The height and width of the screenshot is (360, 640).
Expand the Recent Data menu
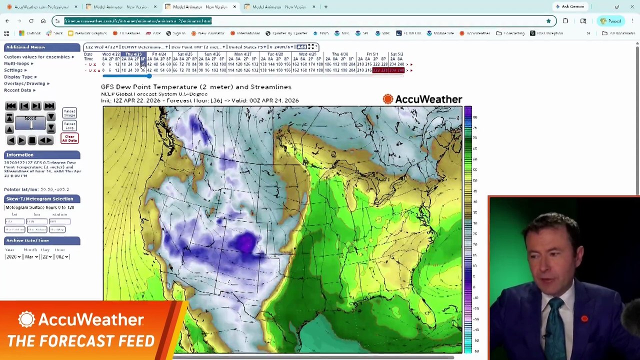[19, 90]
